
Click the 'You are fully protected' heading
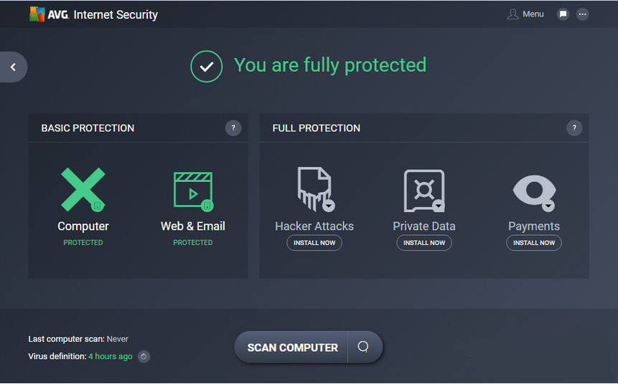330,65
